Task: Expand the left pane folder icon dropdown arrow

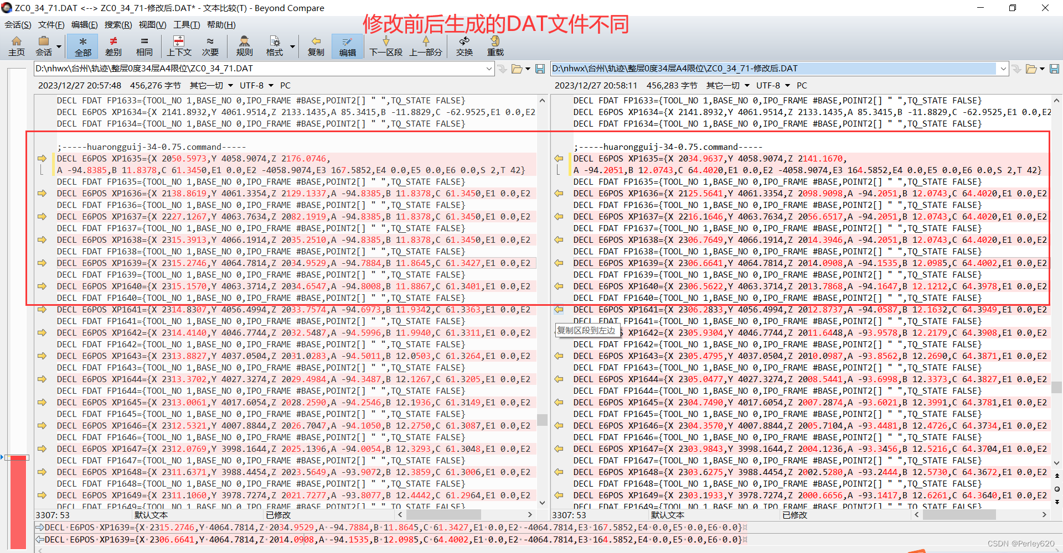Action: [x=528, y=69]
